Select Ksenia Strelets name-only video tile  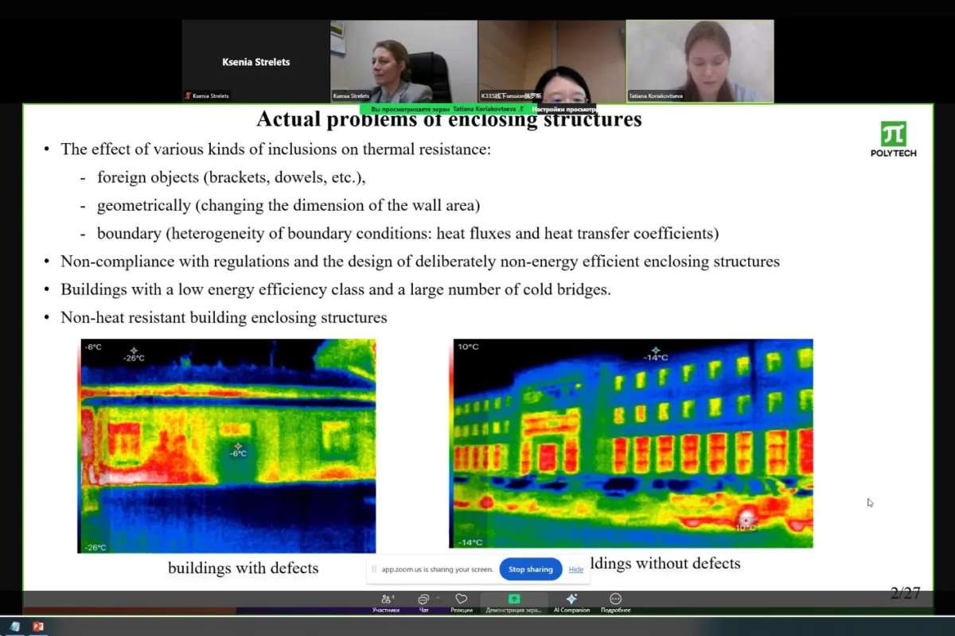[255, 61]
